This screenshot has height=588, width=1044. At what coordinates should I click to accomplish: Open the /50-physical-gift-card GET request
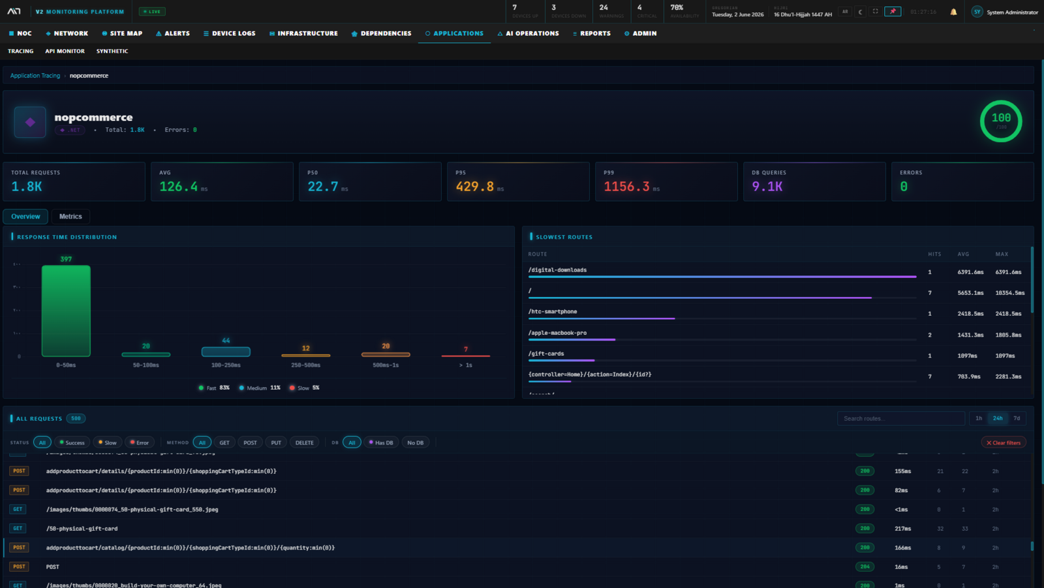point(518,529)
